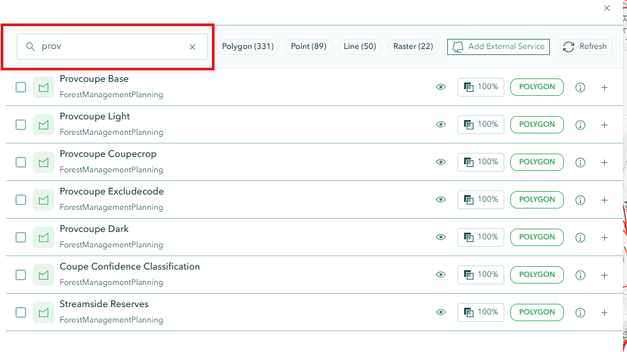Open 100% opacity control for Provcoupe Excludecode
This screenshot has width=627, height=352.
[x=481, y=200]
